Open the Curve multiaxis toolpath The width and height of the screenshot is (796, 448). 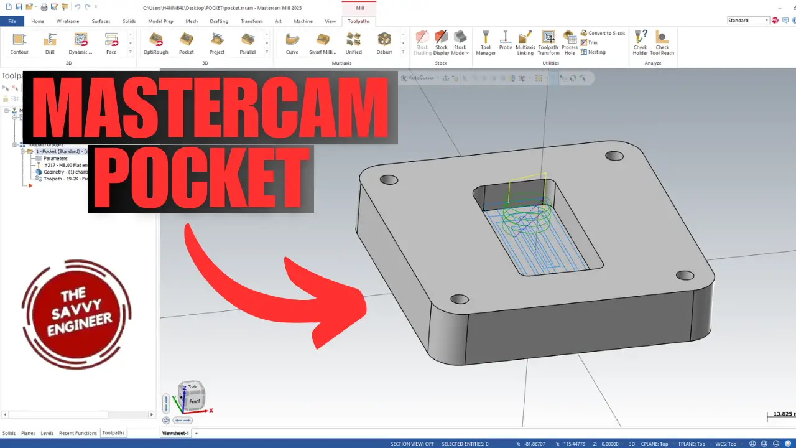click(x=292, y=43)
